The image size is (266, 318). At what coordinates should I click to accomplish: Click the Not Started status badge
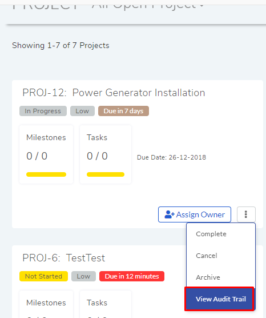(x=43, y=276)
